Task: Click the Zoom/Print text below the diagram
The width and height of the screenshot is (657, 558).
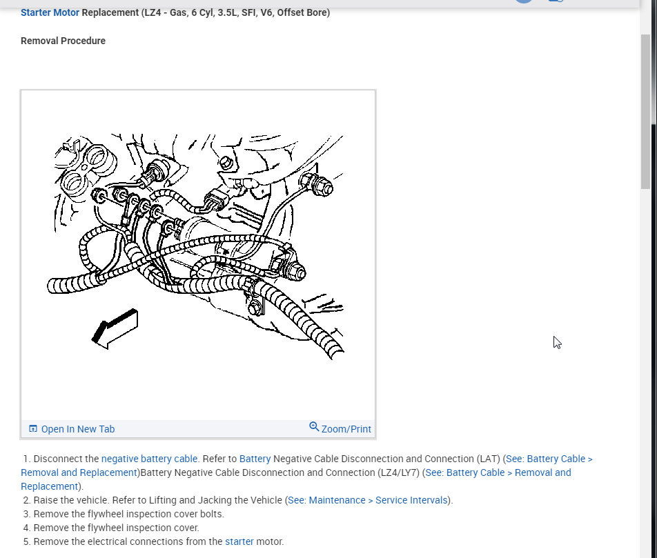Action: (x=346, y=429)
